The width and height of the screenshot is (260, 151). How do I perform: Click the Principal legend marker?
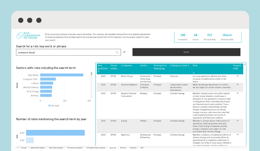click(x=49, y=106)
